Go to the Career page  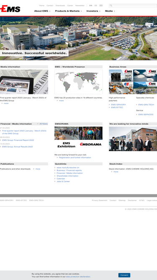[x=70, y=5]
